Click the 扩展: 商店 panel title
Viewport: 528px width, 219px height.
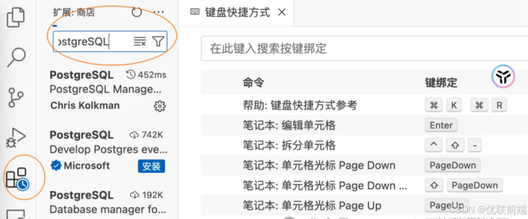pyautogui.click(x=74, y=12)
